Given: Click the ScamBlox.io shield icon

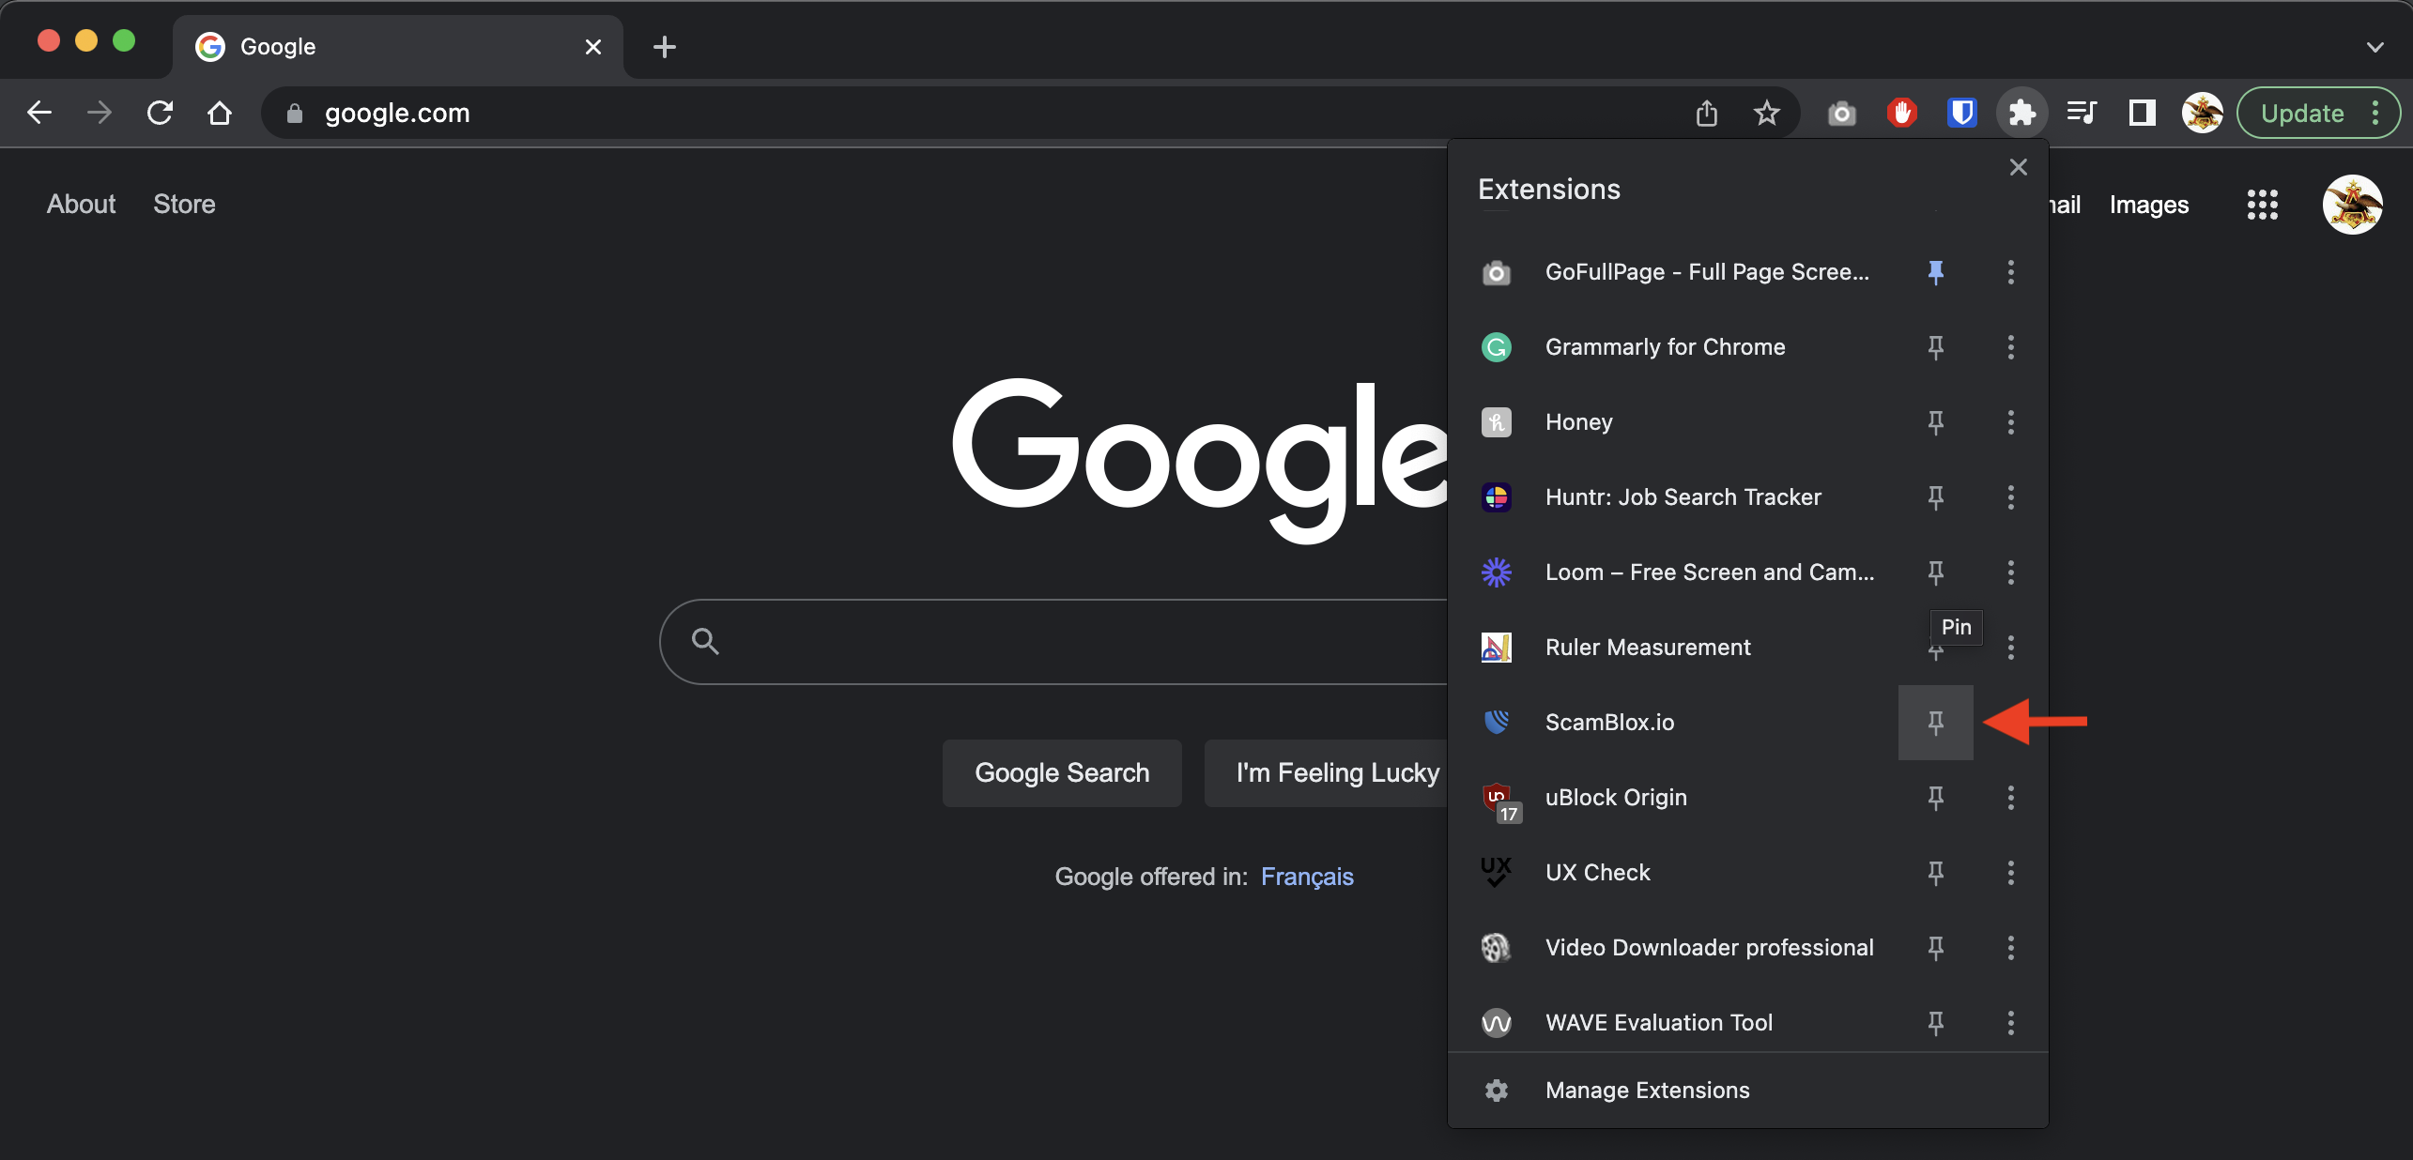Looking at the screenshot, I should coord(1497,723).
